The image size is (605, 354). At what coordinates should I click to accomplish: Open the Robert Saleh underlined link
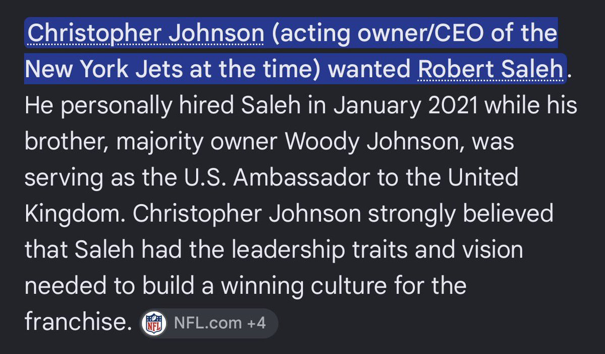click(x=490, y=69)
